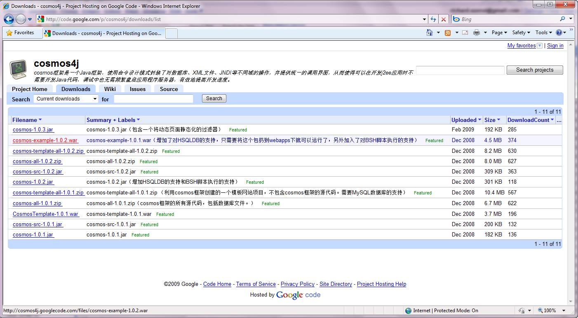Screen dimensions: 578x318
Task: Click the Search projects button
Action: tap(534, 70)
